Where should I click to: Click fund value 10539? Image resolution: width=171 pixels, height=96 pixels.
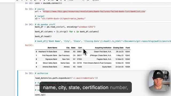pos(127,63)
